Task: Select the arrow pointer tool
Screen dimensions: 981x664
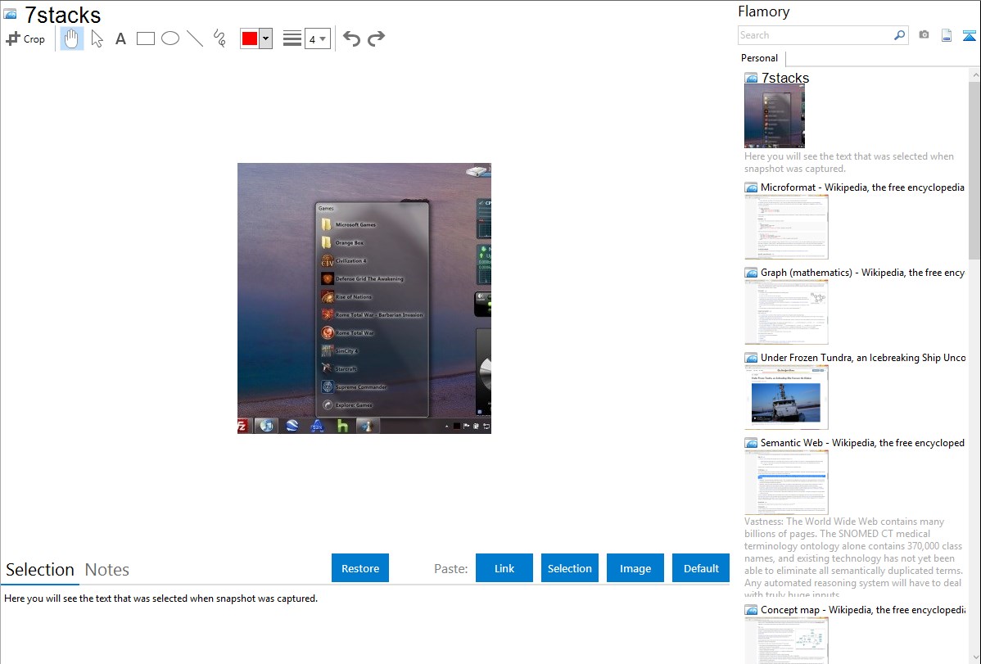Action: 97,38
